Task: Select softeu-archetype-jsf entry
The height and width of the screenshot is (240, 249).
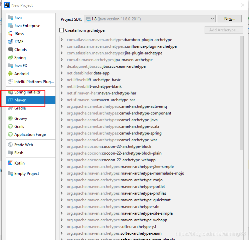Action: point(111,227)
